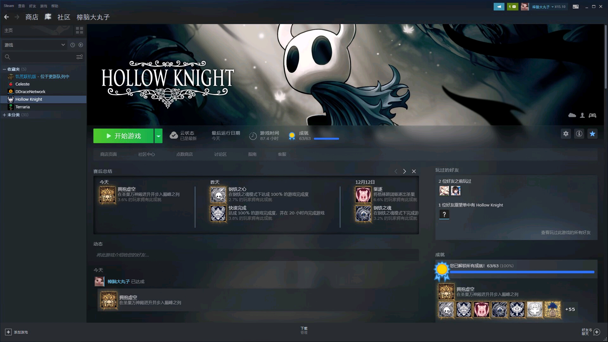The width and height of the screenshot is (608, 342).
Task: Show previous post-game summary page
Action: (x=396, y=171)
